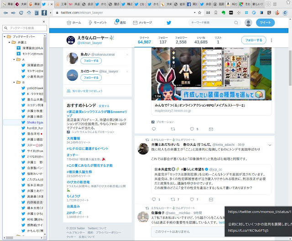Screen dimensions: 292x241
Task: Bookmark this page with the star icon
Action: [x=200, y=13]
